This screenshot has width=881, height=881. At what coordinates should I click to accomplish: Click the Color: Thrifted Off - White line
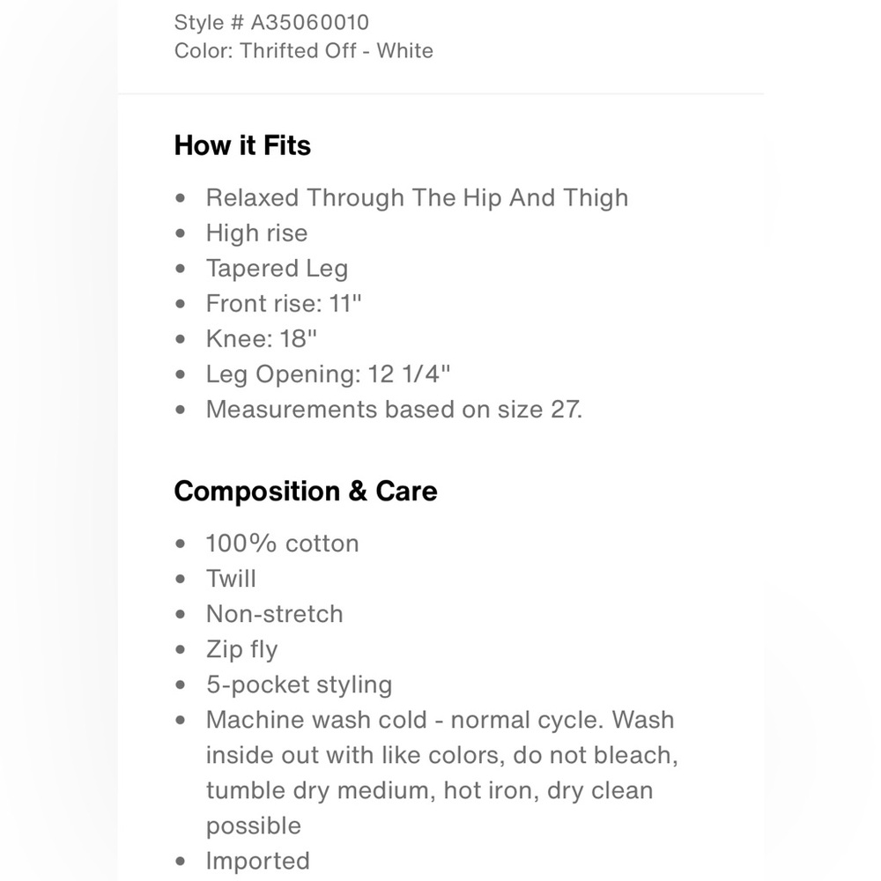click(x=303, y=50)
